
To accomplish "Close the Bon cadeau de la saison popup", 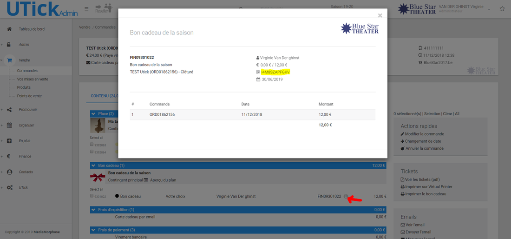I will pos(380,15).
